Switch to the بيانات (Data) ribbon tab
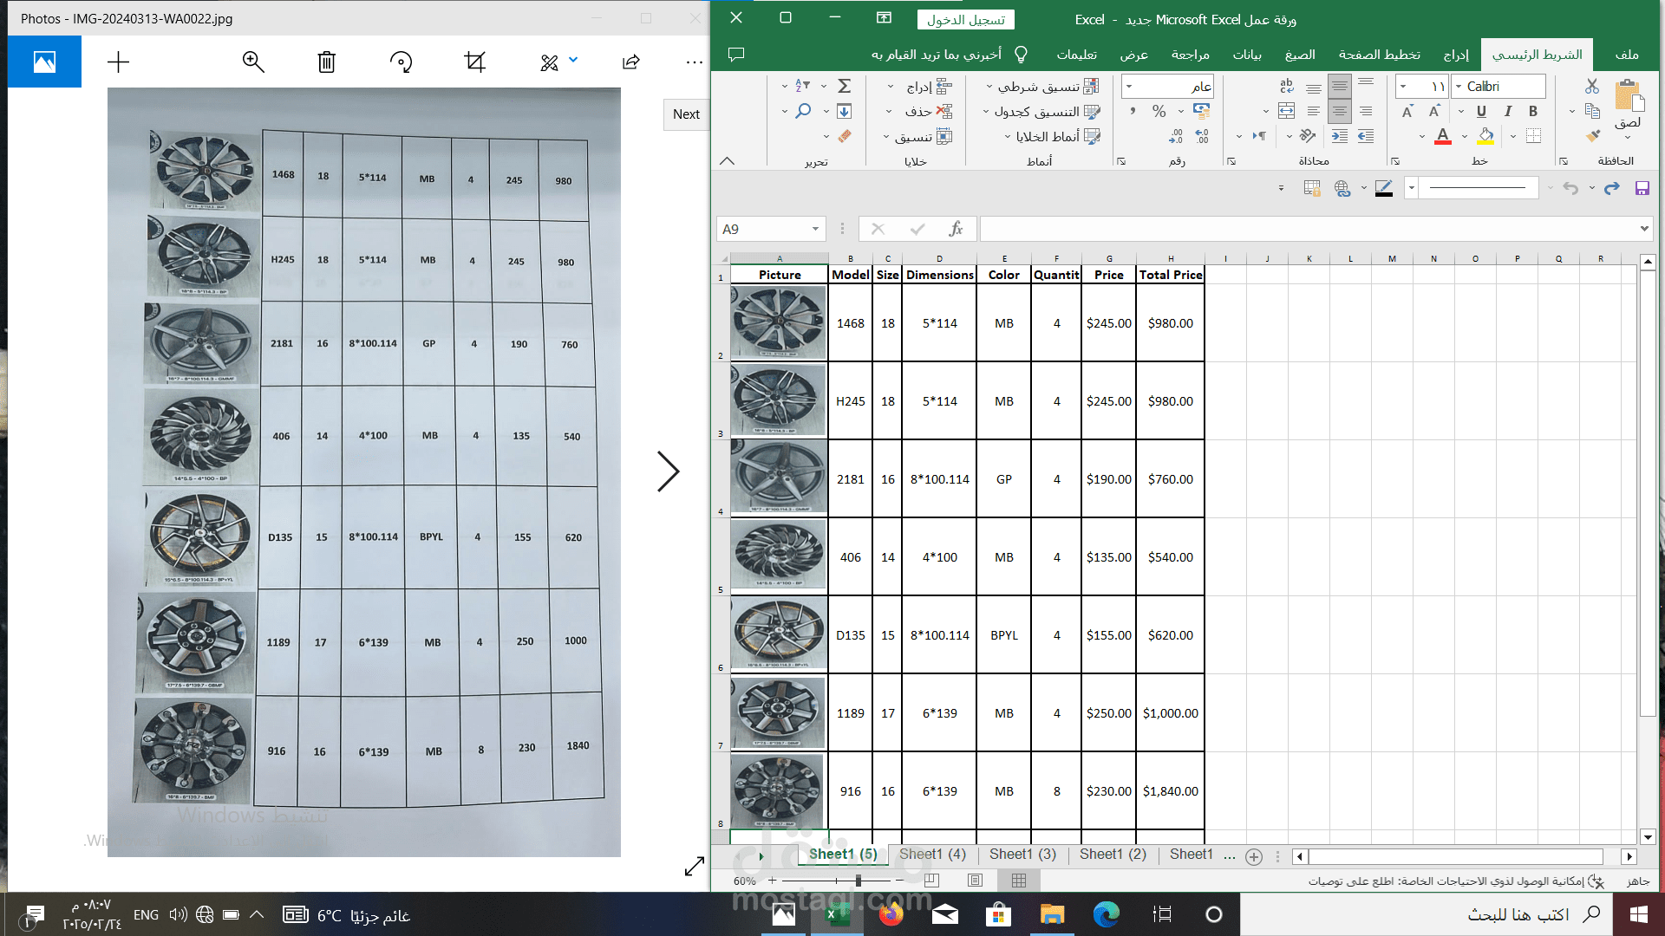 click(x=1247, y=55)
